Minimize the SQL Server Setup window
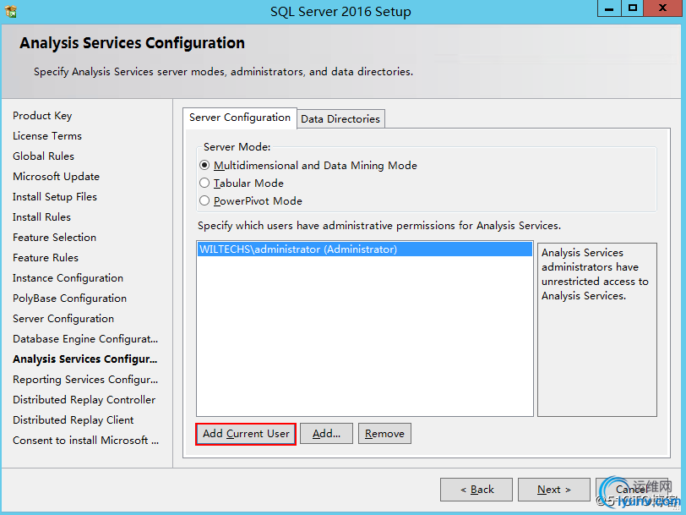686x515 pixels. tap(609, 8)
